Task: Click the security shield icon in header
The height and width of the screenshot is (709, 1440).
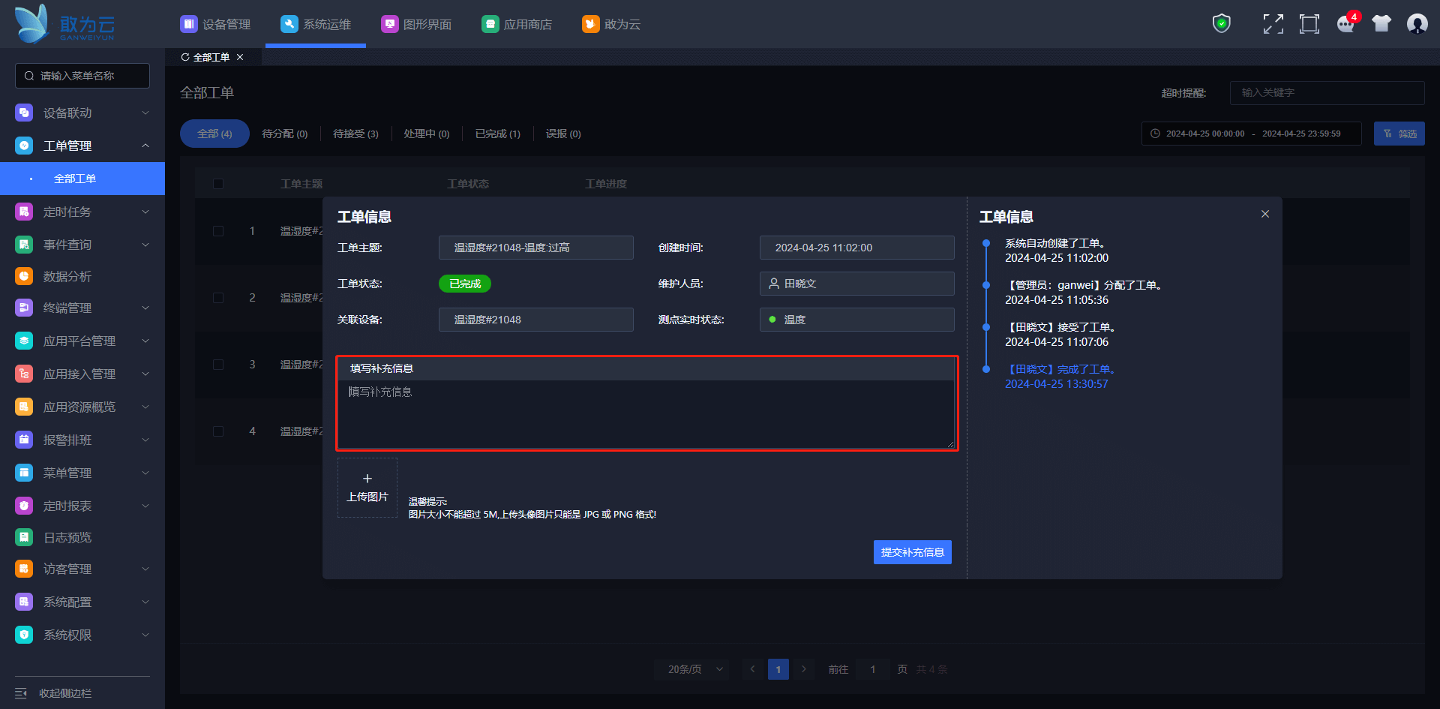Action: point(1222,24)
